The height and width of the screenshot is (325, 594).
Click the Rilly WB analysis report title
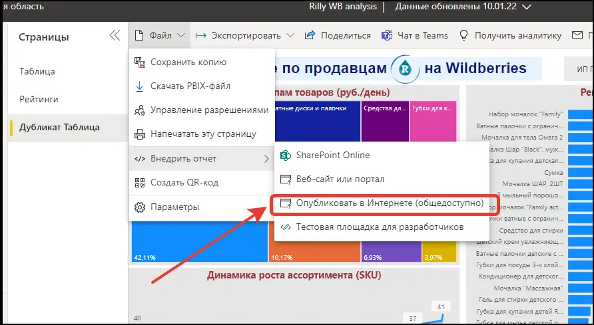tap(343, 7)
